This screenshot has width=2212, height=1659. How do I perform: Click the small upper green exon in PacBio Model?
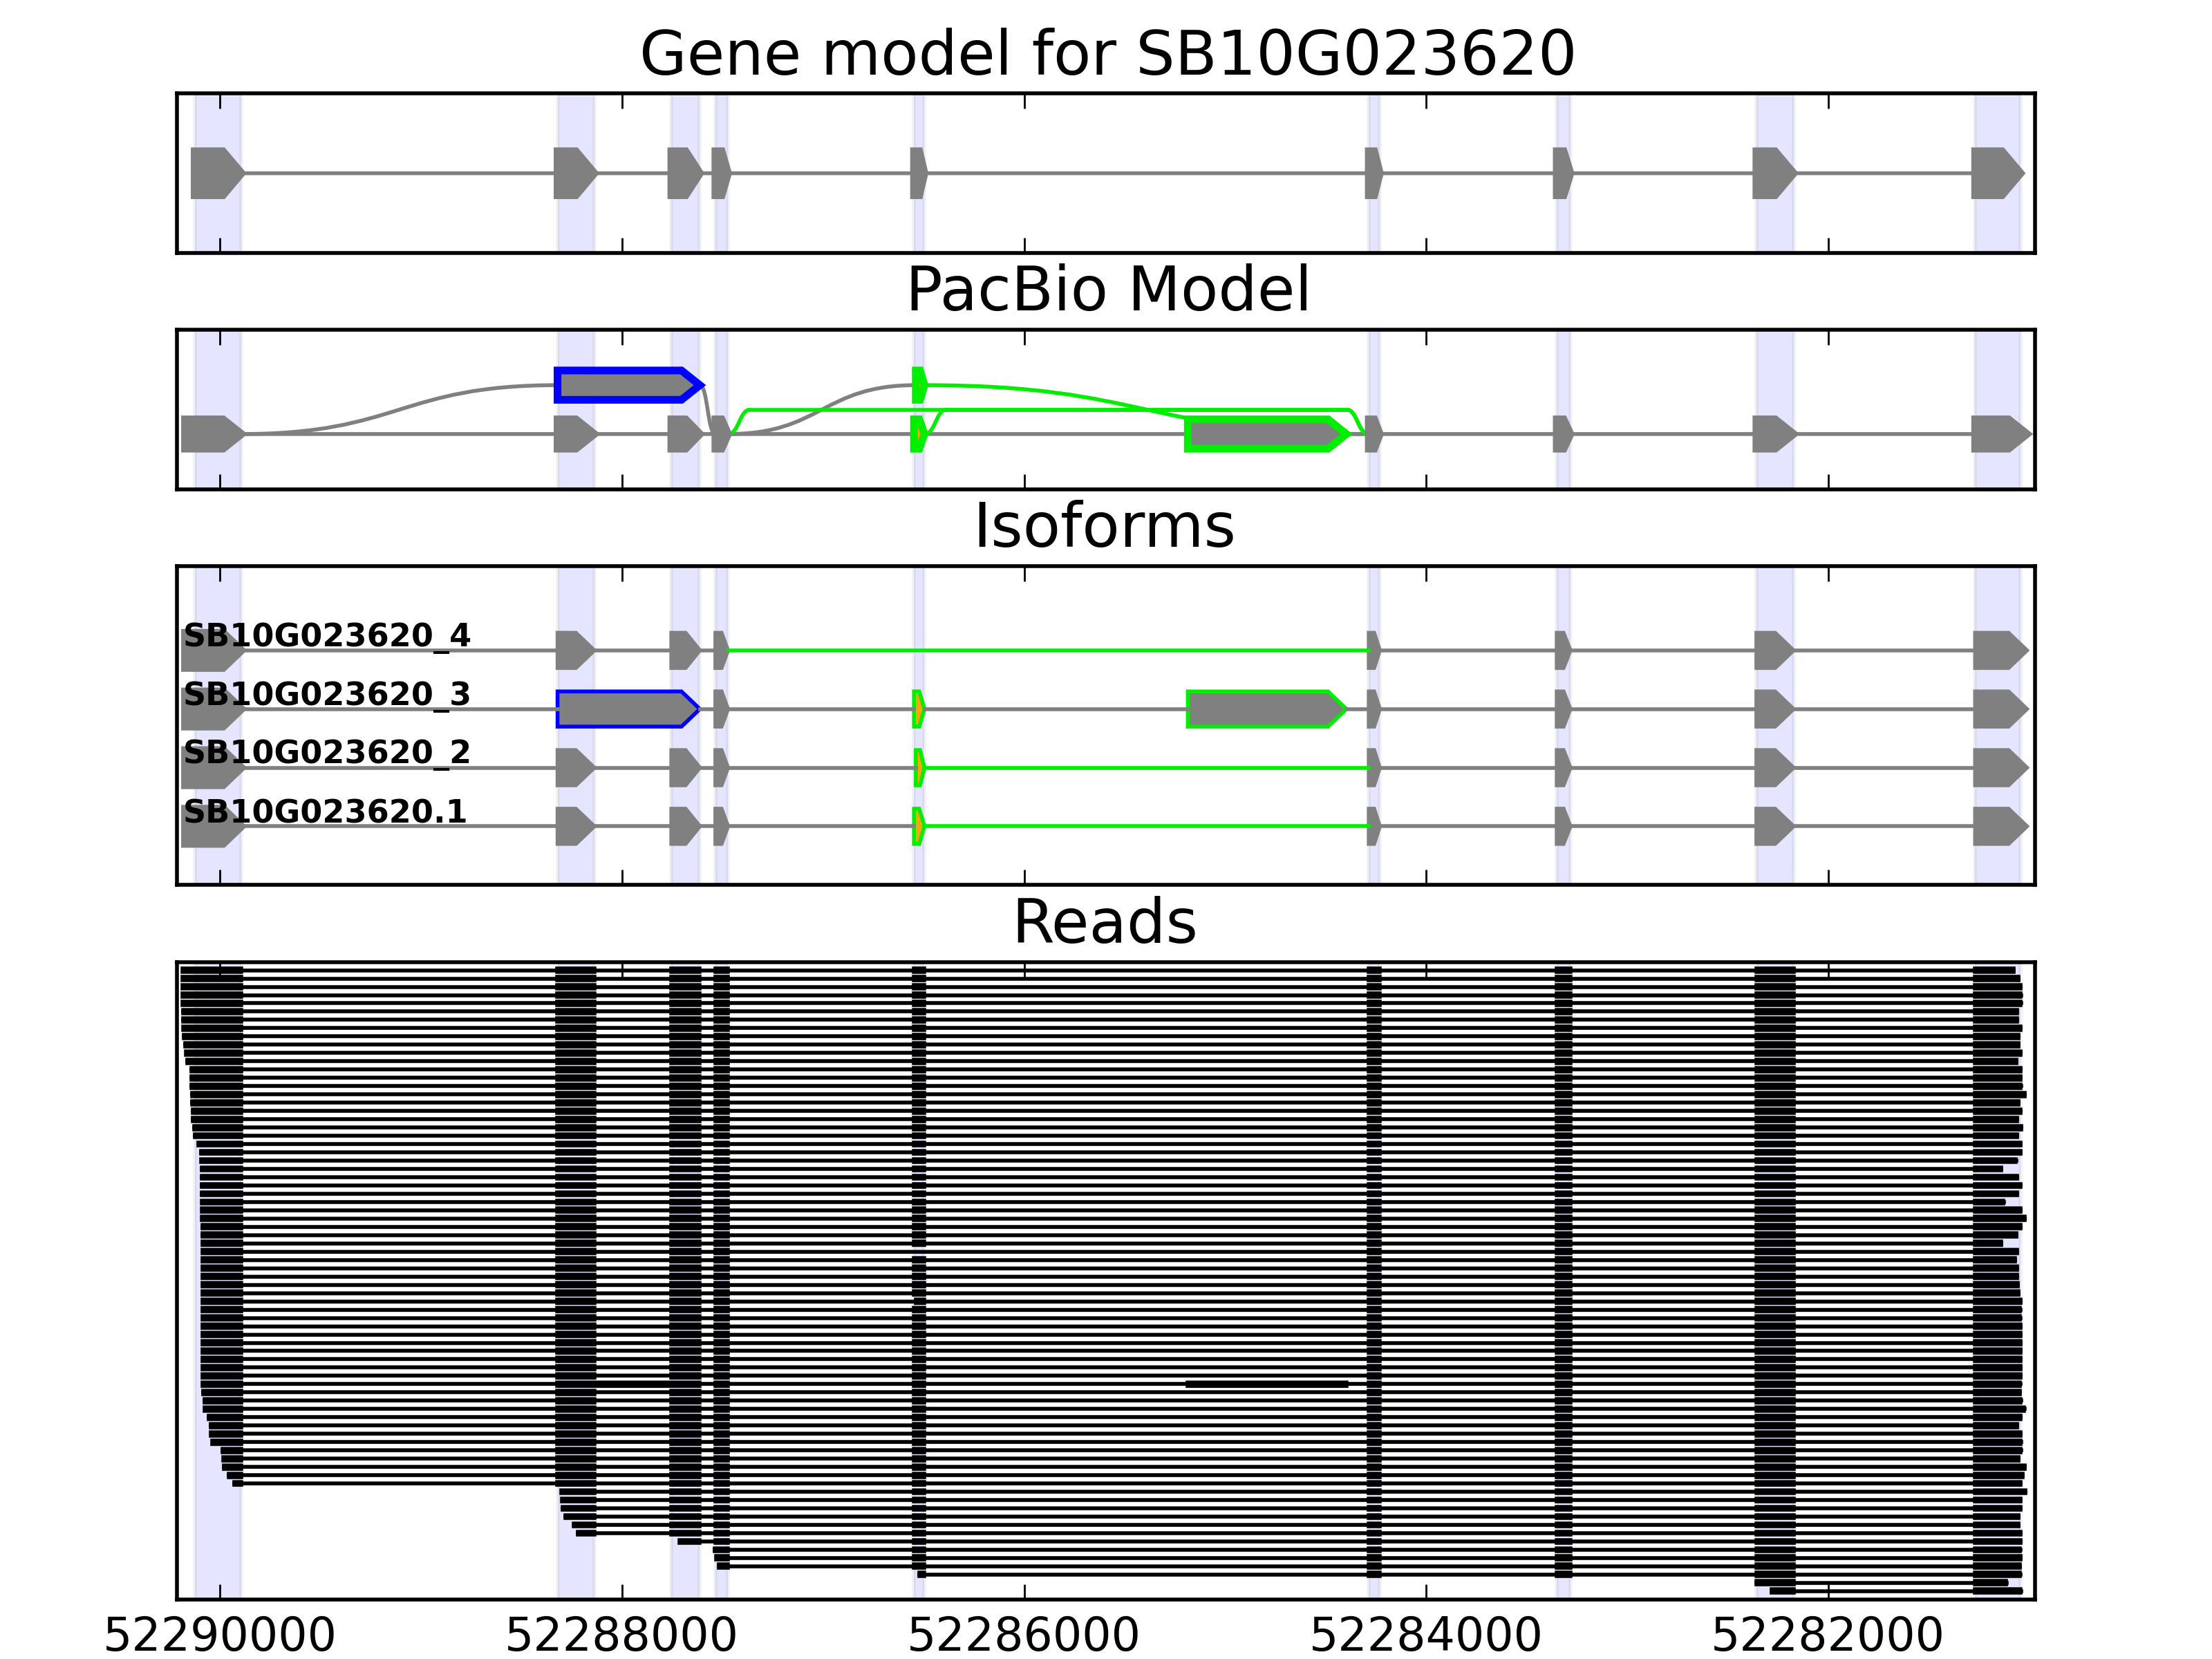pyautogui.click(x=919, y=384)
